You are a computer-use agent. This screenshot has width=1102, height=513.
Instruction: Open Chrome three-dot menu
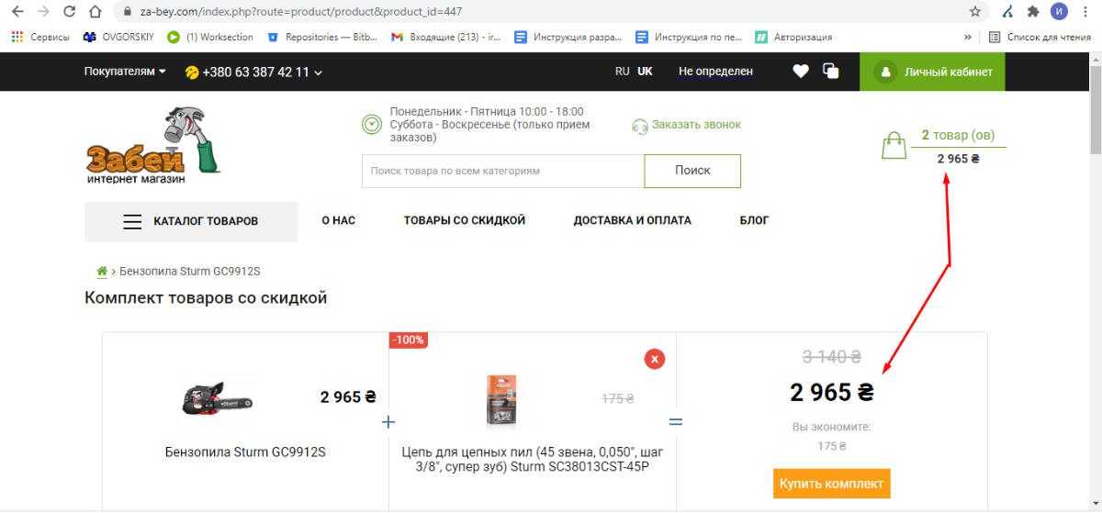[x=1085, y=12]
